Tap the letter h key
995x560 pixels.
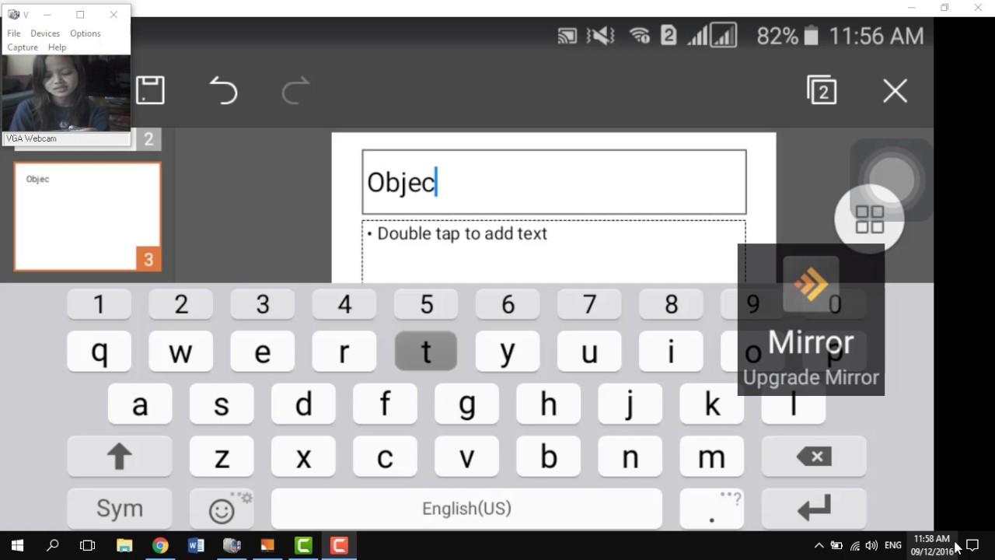pyautogui.click(x=548, y=404)
